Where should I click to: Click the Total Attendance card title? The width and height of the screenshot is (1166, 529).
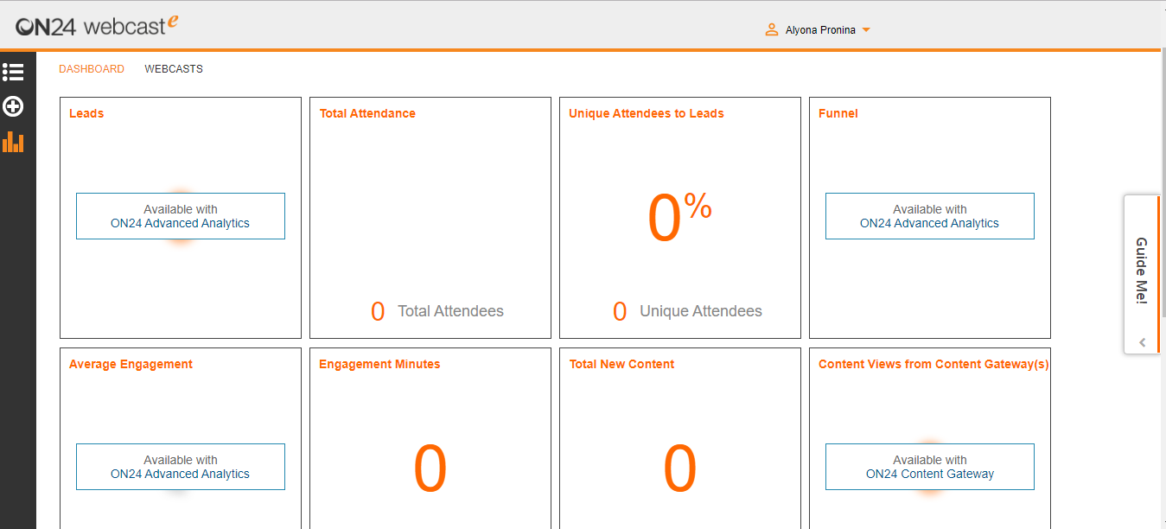(367, 113)
